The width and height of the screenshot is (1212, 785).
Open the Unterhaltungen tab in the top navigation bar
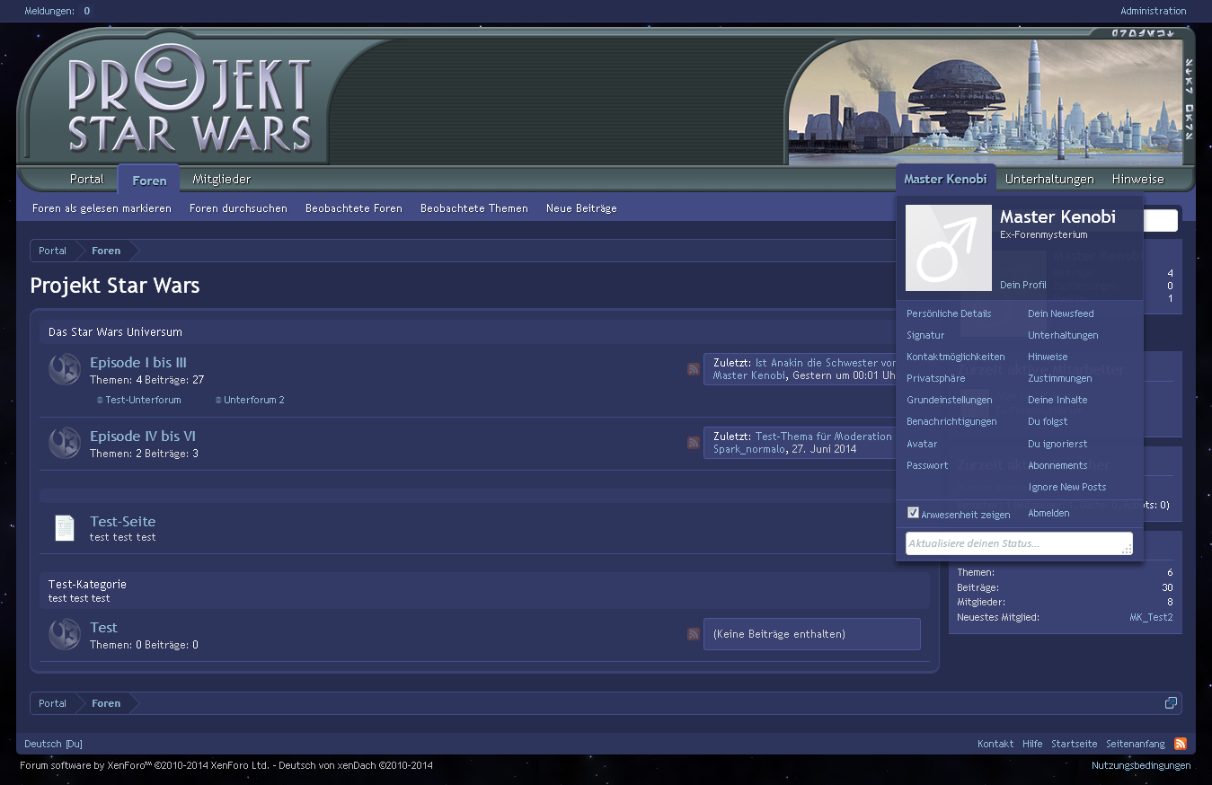[1049, 179]
